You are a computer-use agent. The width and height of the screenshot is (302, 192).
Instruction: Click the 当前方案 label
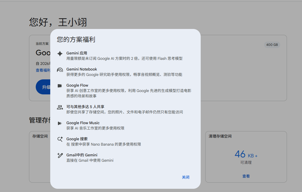42,44
